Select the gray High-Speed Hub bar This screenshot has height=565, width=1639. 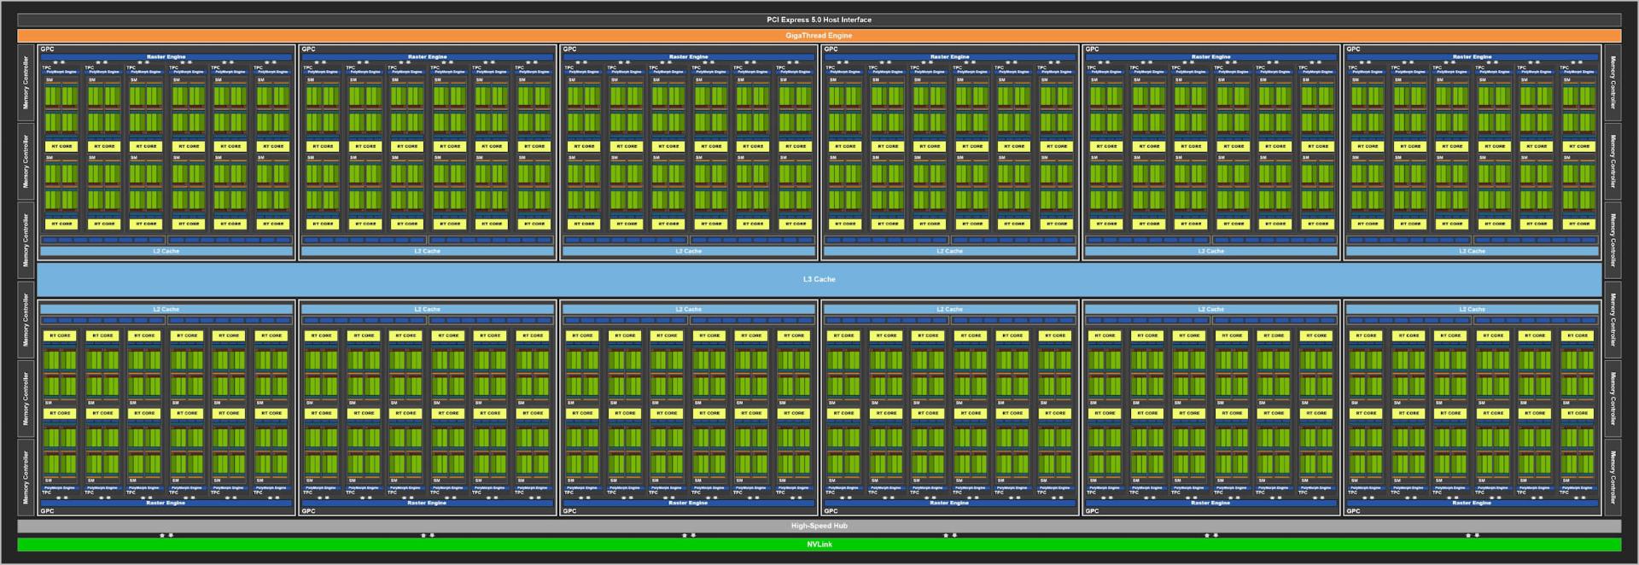(819, 526)
